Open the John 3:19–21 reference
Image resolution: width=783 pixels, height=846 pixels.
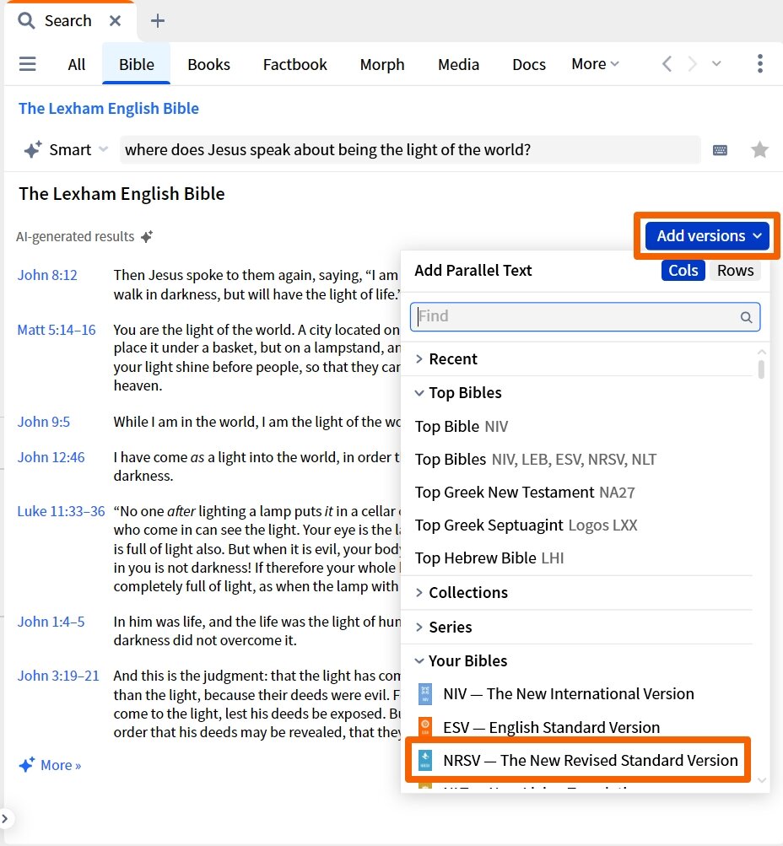[58, 676]
